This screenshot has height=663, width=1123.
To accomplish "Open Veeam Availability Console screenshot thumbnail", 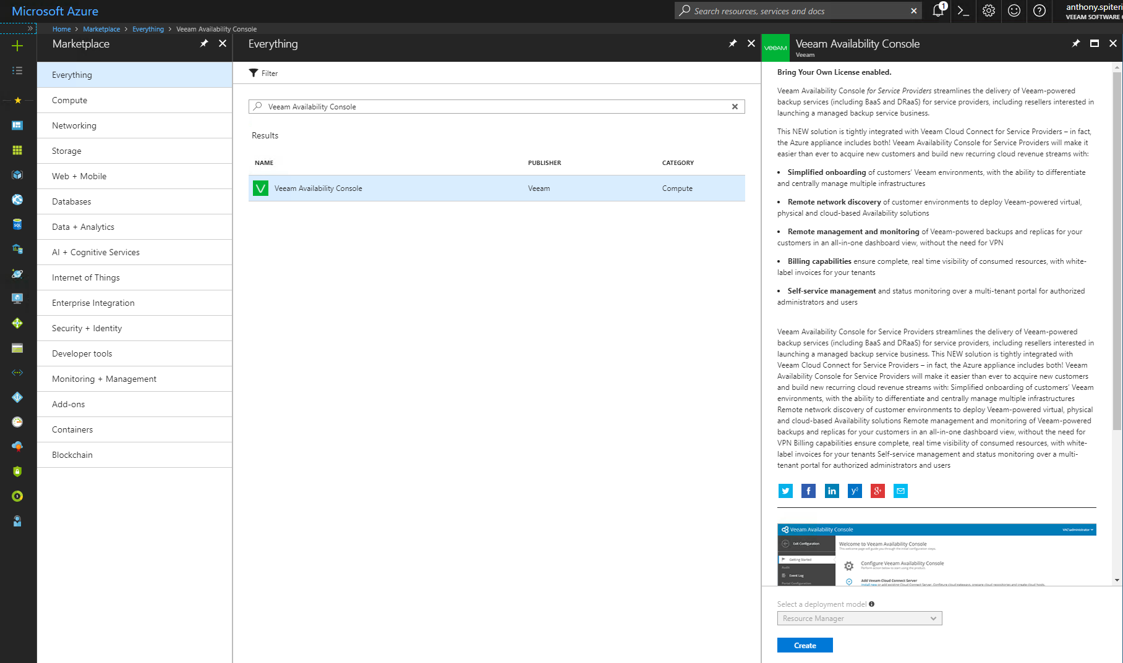I will coord(936,554).
